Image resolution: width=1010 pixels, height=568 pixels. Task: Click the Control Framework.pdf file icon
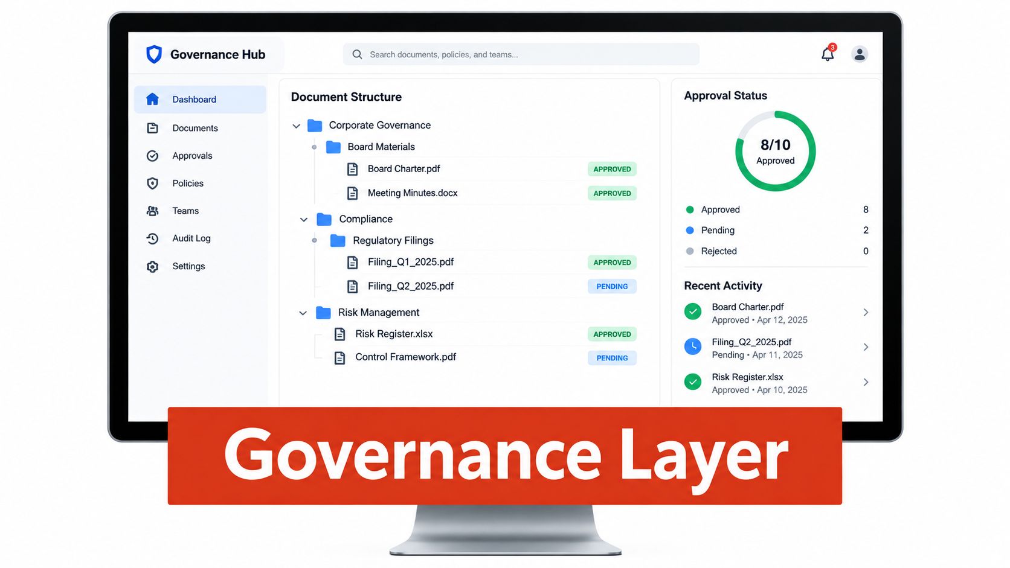(x=340, y=358)
